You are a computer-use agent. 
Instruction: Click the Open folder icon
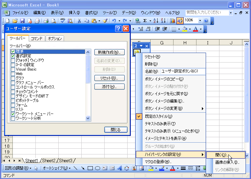coord(15,21)
